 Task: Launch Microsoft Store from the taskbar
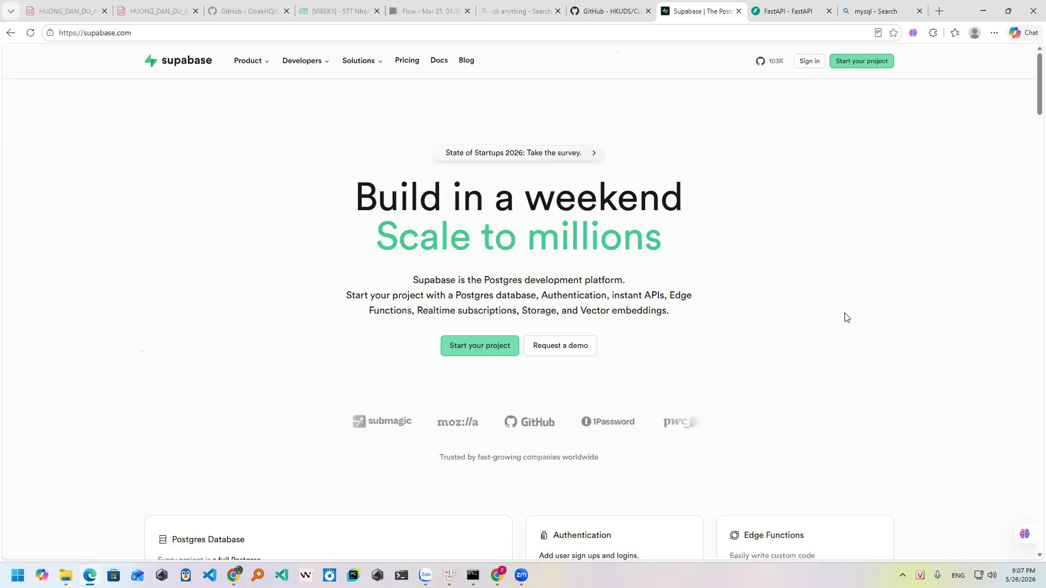click(x=113, y=575)
